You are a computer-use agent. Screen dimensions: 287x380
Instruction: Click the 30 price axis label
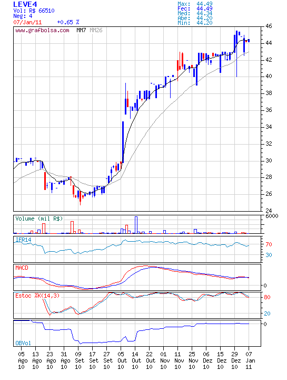269,160
